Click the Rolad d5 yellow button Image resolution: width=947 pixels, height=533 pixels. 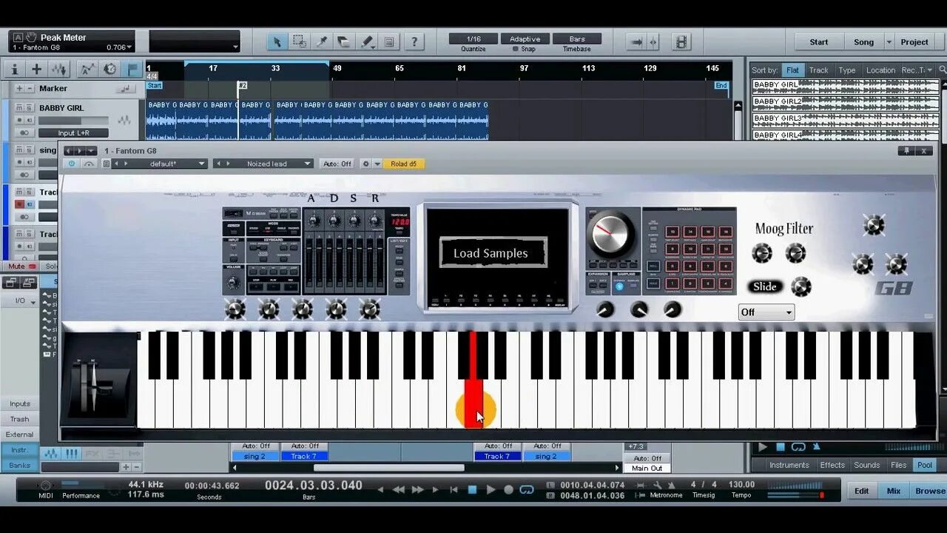pyautogui.click(x=404, y=164)
